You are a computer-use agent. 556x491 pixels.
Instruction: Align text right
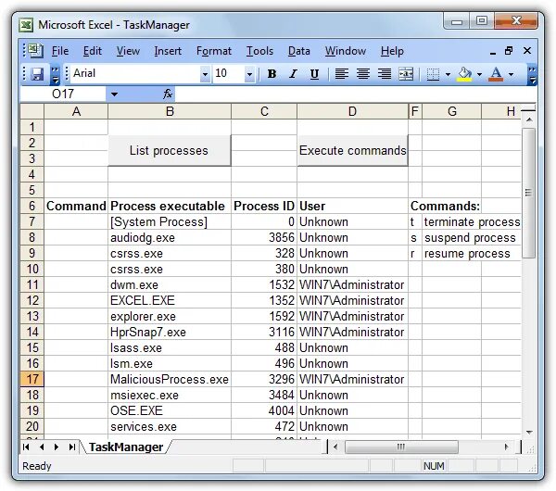point(385,74)
